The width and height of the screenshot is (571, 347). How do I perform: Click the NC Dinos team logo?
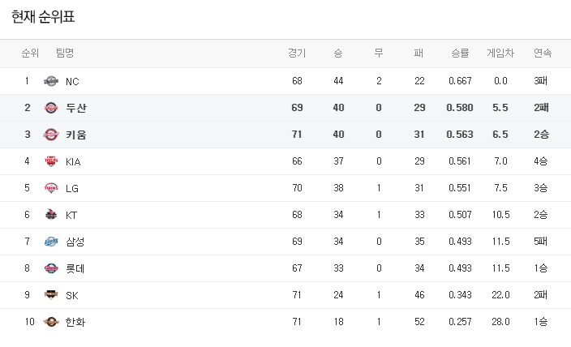click(x=51, y=81)
